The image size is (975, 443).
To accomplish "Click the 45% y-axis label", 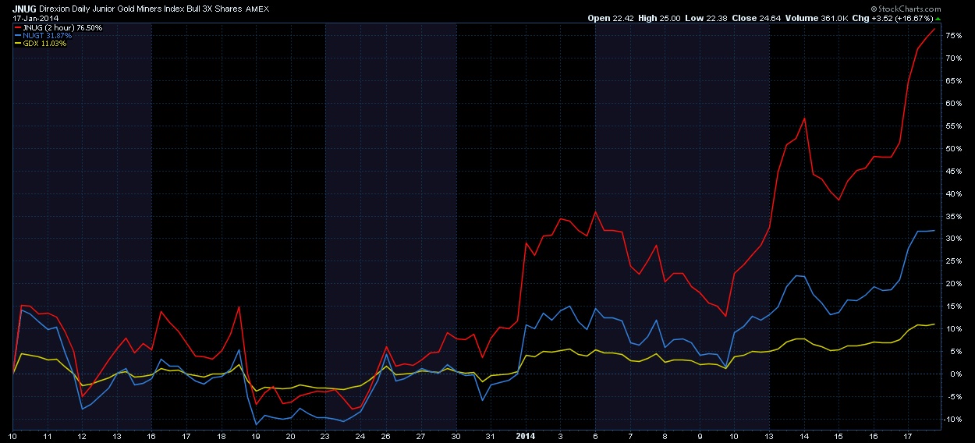I will (953, 172).
